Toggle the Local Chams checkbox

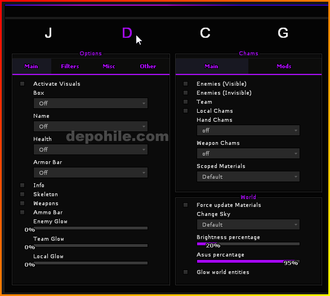[185, 111]
